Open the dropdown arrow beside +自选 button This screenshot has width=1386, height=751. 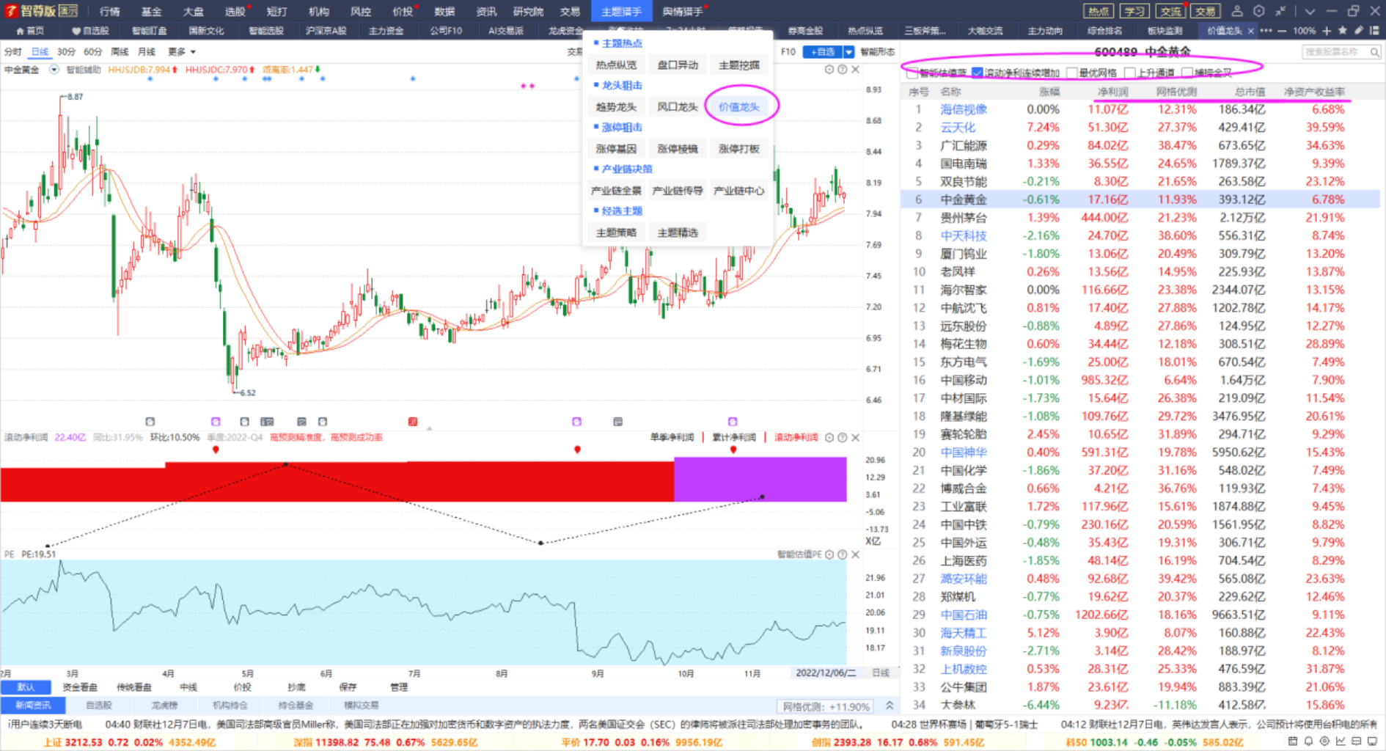[848, 52]
